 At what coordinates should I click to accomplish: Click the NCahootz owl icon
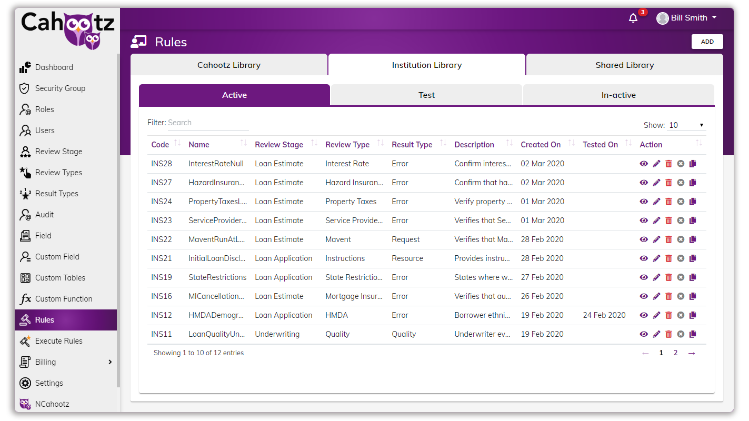(x=25, y=404)
